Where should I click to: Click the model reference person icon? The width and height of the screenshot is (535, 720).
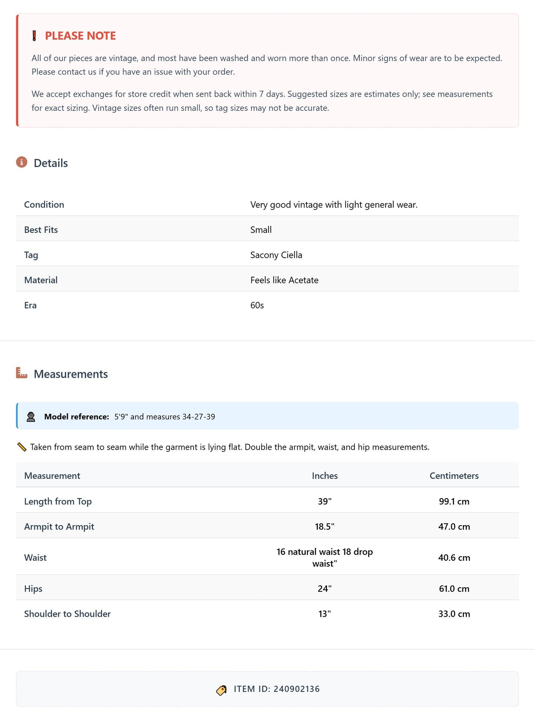pyautogui.click(x=31, y=417)
